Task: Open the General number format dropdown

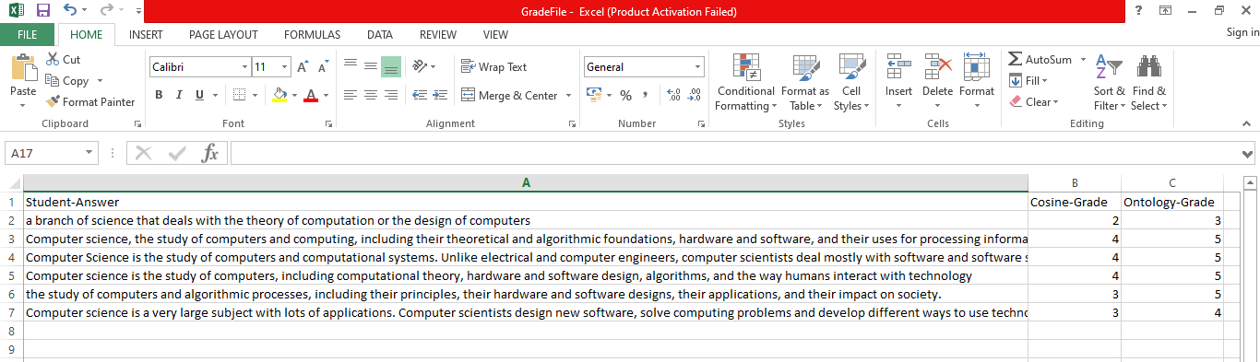Action: (698, 67)
